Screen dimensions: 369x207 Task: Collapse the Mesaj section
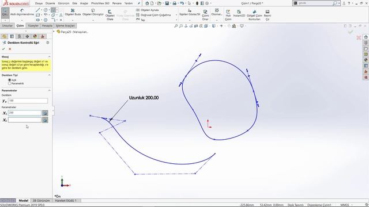click(x=49, y=56)
